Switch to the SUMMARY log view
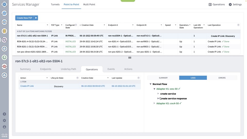The width and height of the screenshot is (247, 139). [x=163, y=78]
